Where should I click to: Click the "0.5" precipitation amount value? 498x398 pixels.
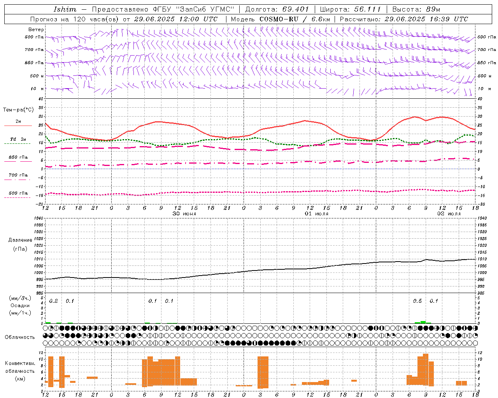pos(417,301)
